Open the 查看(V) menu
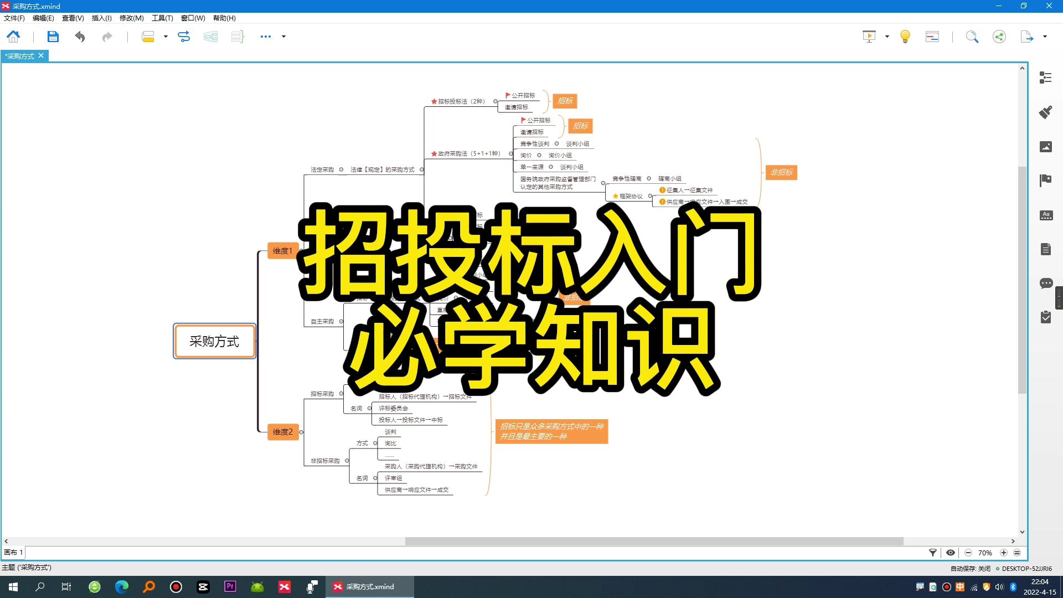 coord(73,18)
